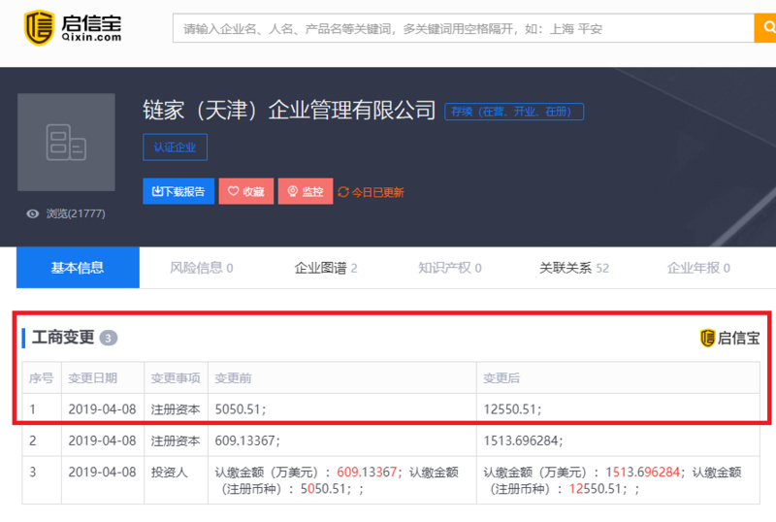Open the 知识产权 tab
The height and width of the screenshot is (522, 776).
pos(450,268)
